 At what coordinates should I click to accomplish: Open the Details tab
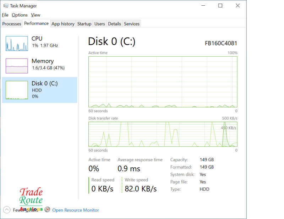pos(114,24)
